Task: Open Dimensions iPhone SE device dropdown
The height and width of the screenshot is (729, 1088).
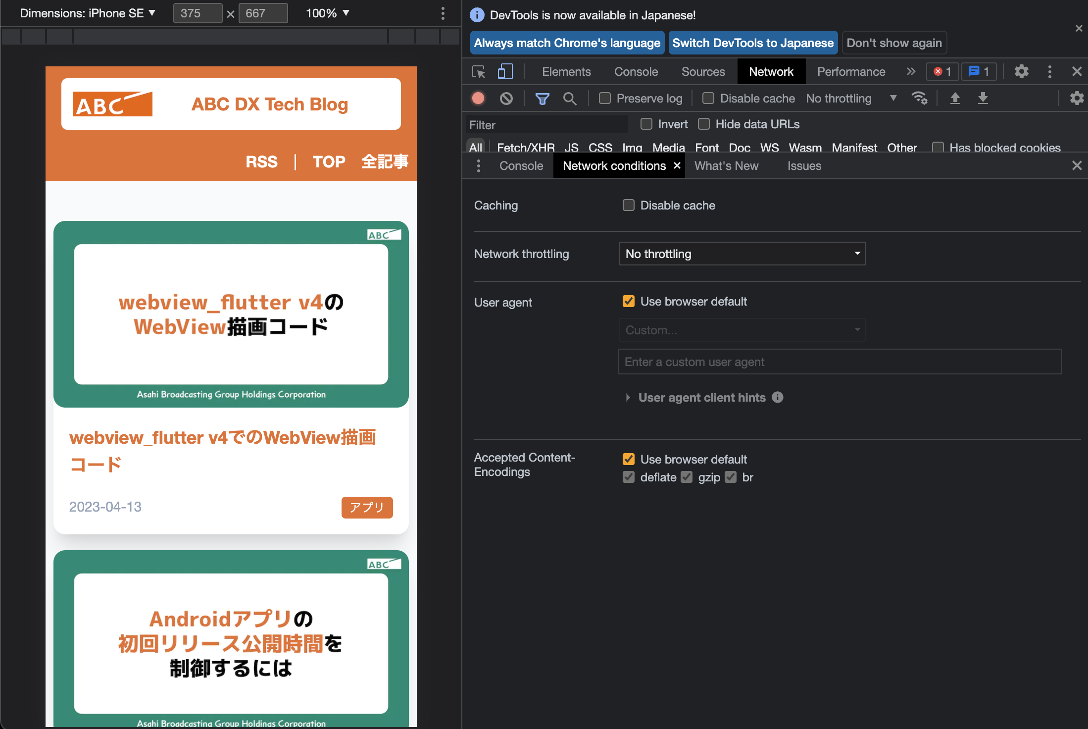Action: pyautogui.click(x=88, y=13)
